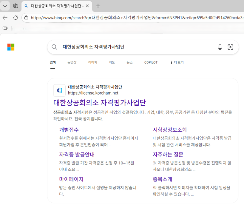Click the license.korcham.net result favicon
Viewport: 244px width, 208px height.
(x=59, y=90)
